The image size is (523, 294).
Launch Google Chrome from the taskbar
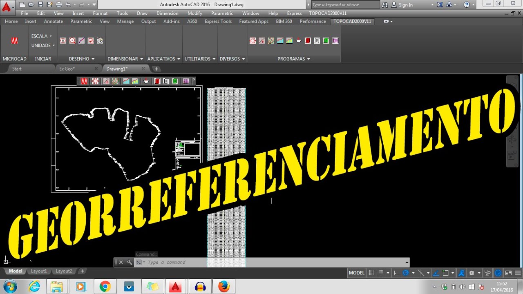tap(105, 287)
